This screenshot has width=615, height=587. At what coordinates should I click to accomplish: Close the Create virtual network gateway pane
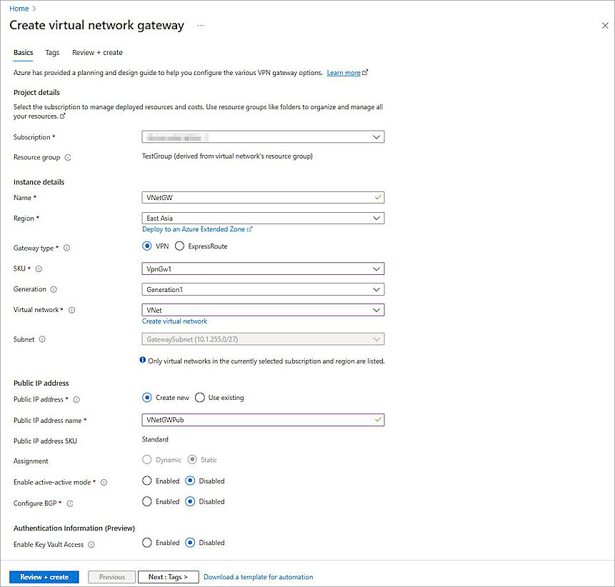click(x=605, y=26)
